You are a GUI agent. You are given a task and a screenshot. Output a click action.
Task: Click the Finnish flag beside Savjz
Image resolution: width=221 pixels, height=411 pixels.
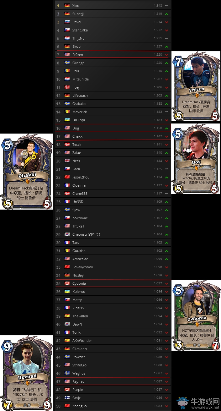coord(67,398)
